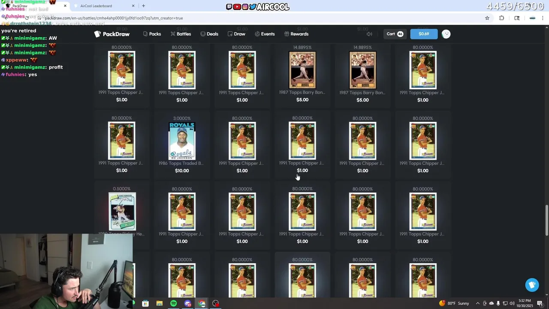Open the browser extensions menu
The height and width of the screenshot is (309, 549).
[502, 18]
